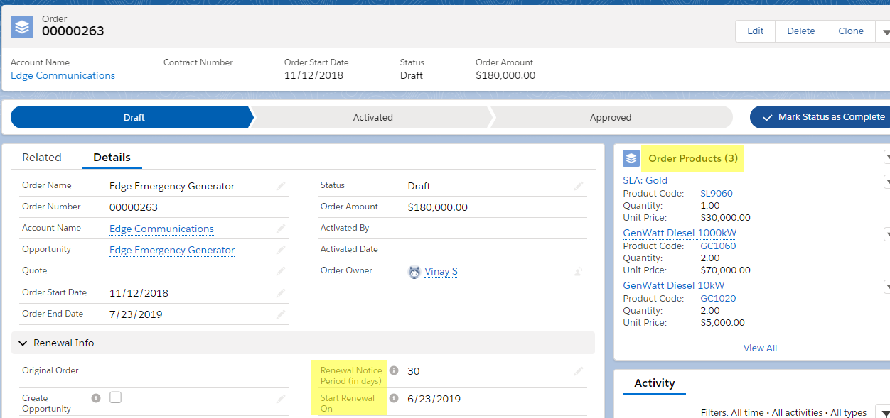Viewport: 890px width, 418px height.
Task: Click View All under Order Products
Action: (760, 348)
